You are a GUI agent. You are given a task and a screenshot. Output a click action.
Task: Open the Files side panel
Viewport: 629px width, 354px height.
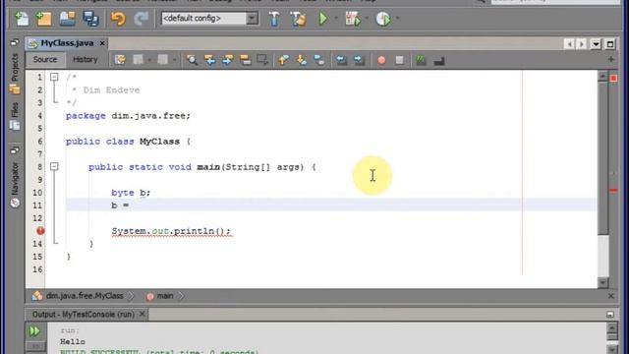pyautogui.click(x=15, y=116)
